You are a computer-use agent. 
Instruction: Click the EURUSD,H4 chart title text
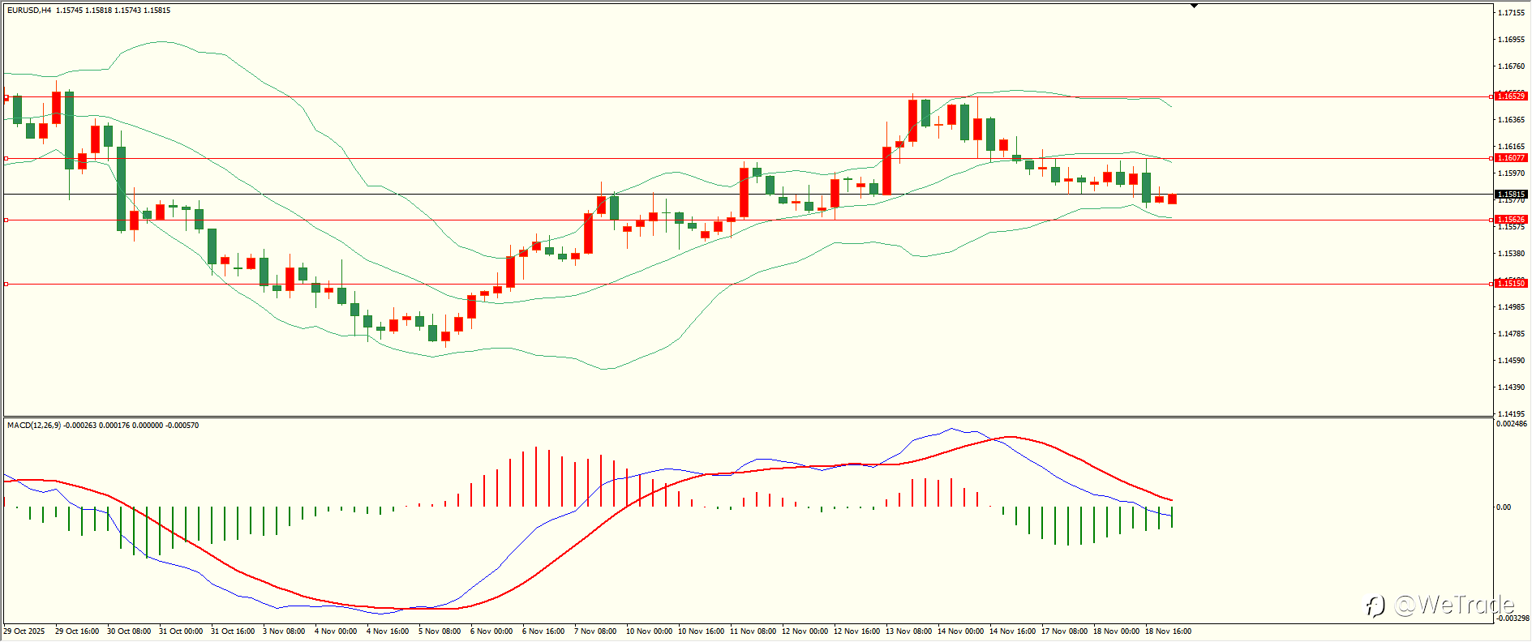(30, 11)
